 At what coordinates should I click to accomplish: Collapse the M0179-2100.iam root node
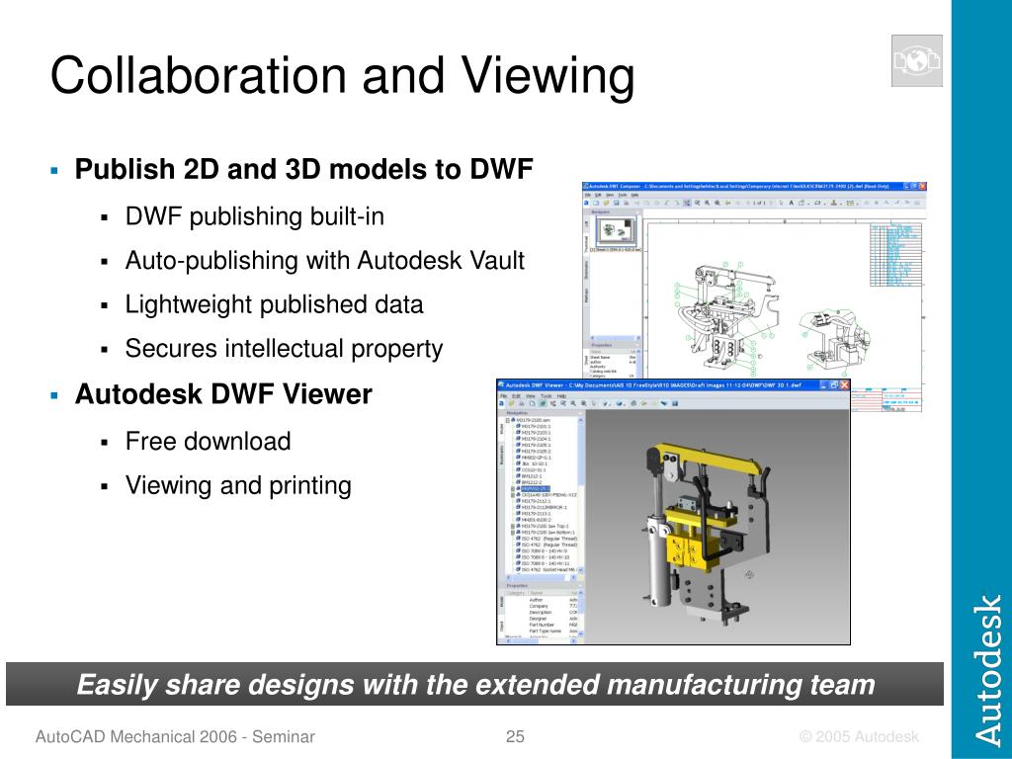coord(508,420)
